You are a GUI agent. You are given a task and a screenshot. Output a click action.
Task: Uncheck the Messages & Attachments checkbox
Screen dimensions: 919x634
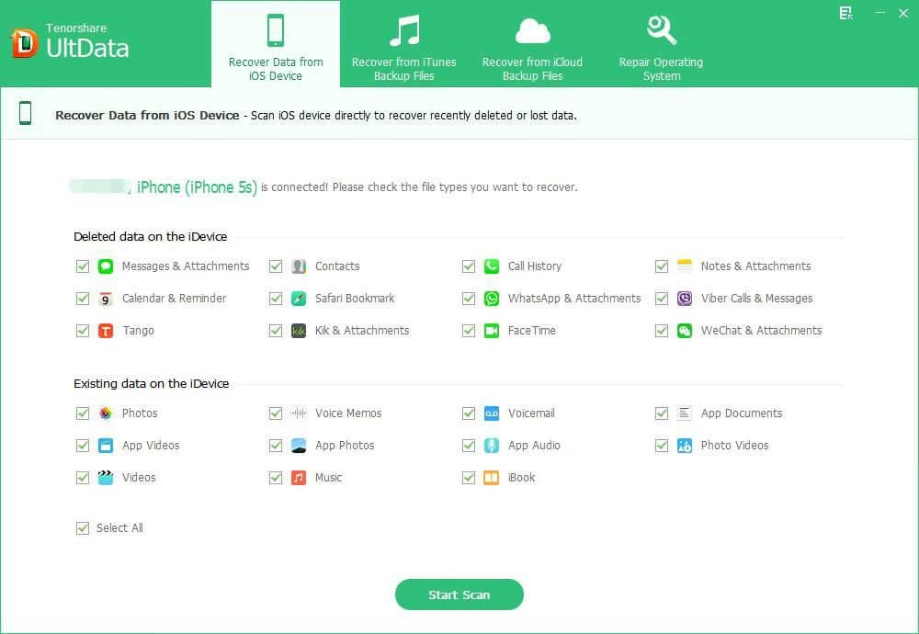tap(83, 266)
